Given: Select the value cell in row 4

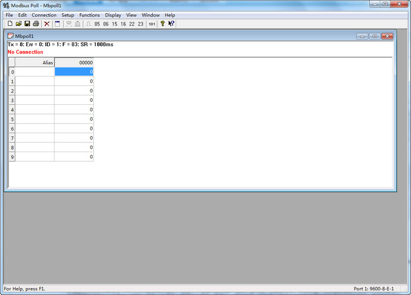Looking at the screenshot, I should point(74,109).
